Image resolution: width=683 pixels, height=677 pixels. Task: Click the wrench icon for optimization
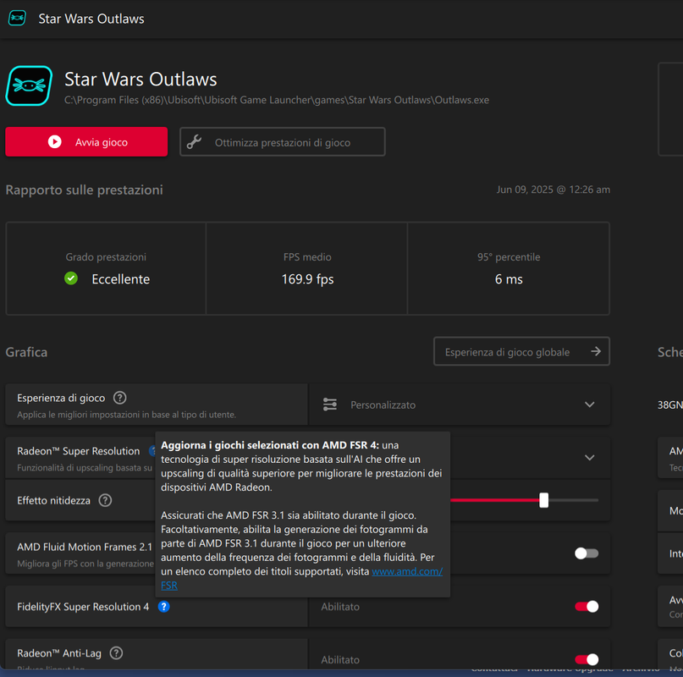coord(195,142)
